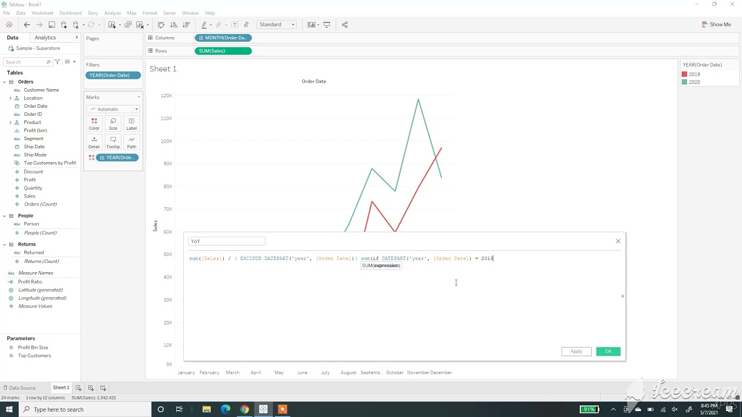The width and height of the screenshot is (742, 417).
Task: Expand the Product hierarchy
Action: click(x=10, y=122)
